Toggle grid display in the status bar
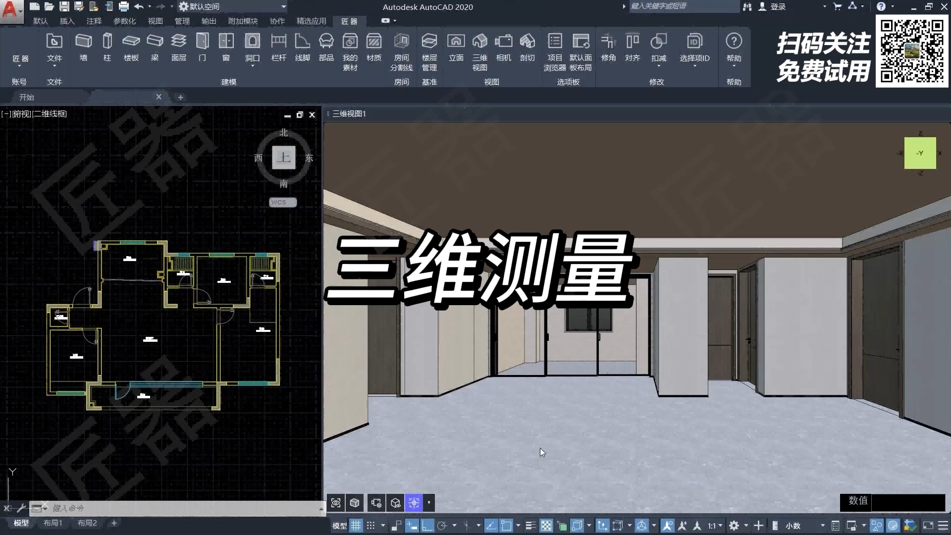The height and width of the screenshot is (535, 951). pos(356,526)
